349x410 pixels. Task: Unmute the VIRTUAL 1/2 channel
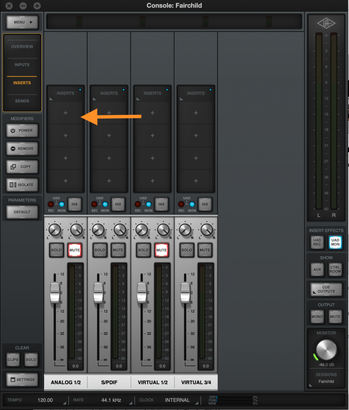click(161, 250)
